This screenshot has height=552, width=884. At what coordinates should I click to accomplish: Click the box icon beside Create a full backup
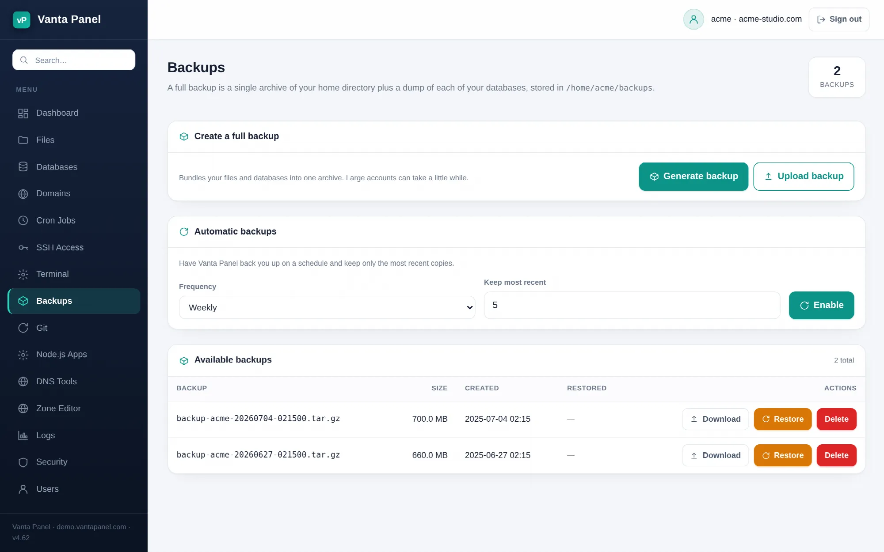[x=184, y=136]
